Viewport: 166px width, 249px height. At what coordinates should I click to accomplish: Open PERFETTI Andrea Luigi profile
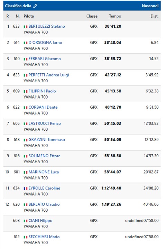coord(49,75)
